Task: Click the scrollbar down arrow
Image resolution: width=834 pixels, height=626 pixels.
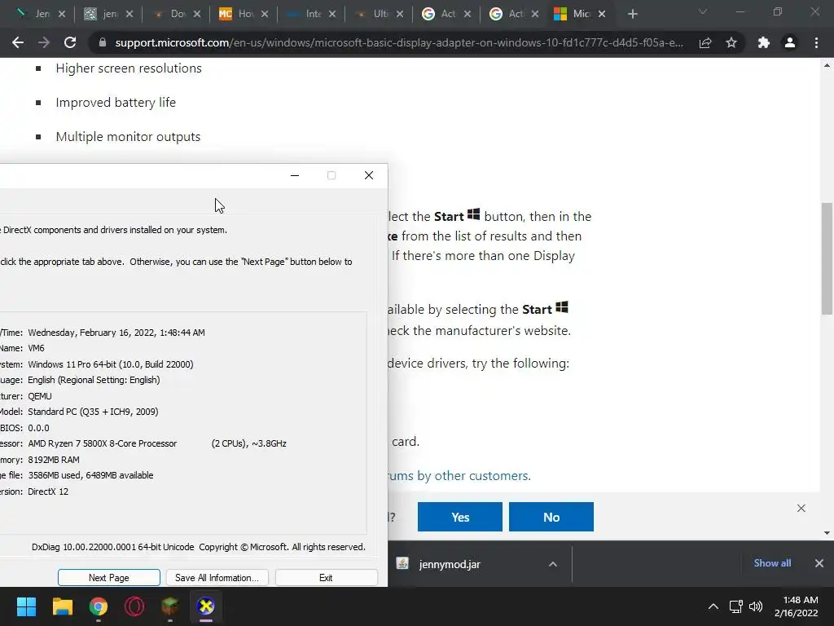Action: [827, 533]
